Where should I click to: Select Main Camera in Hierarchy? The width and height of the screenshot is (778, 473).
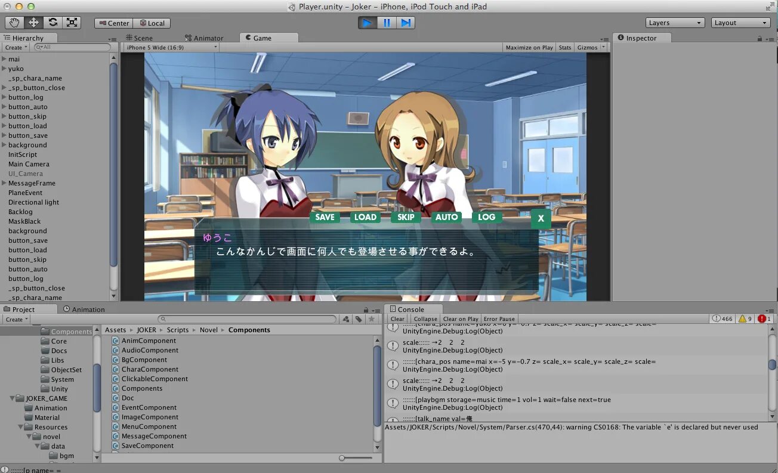click(29, 164)
